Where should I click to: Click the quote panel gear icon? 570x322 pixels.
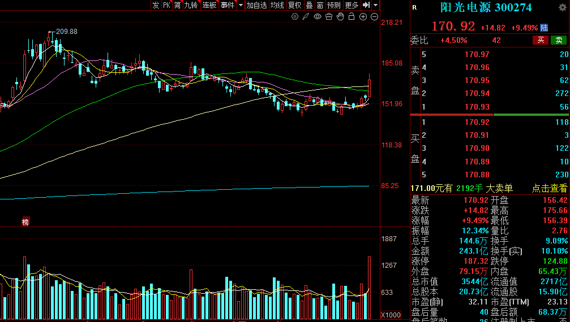pyautogui.click(x=563, y=6)
